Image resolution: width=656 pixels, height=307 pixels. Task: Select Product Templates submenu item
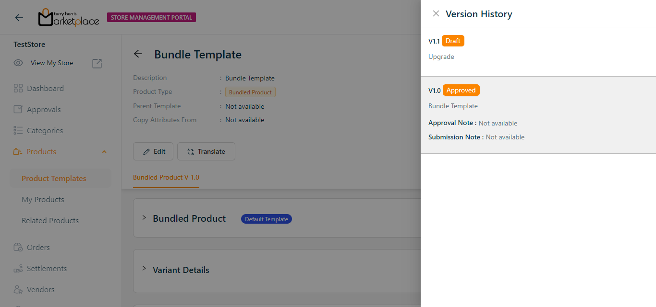[x=54, y=179]
